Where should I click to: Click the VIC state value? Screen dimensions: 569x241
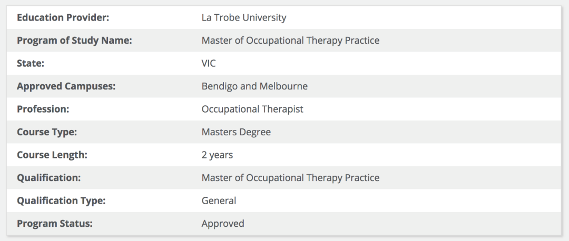[209, 63]
